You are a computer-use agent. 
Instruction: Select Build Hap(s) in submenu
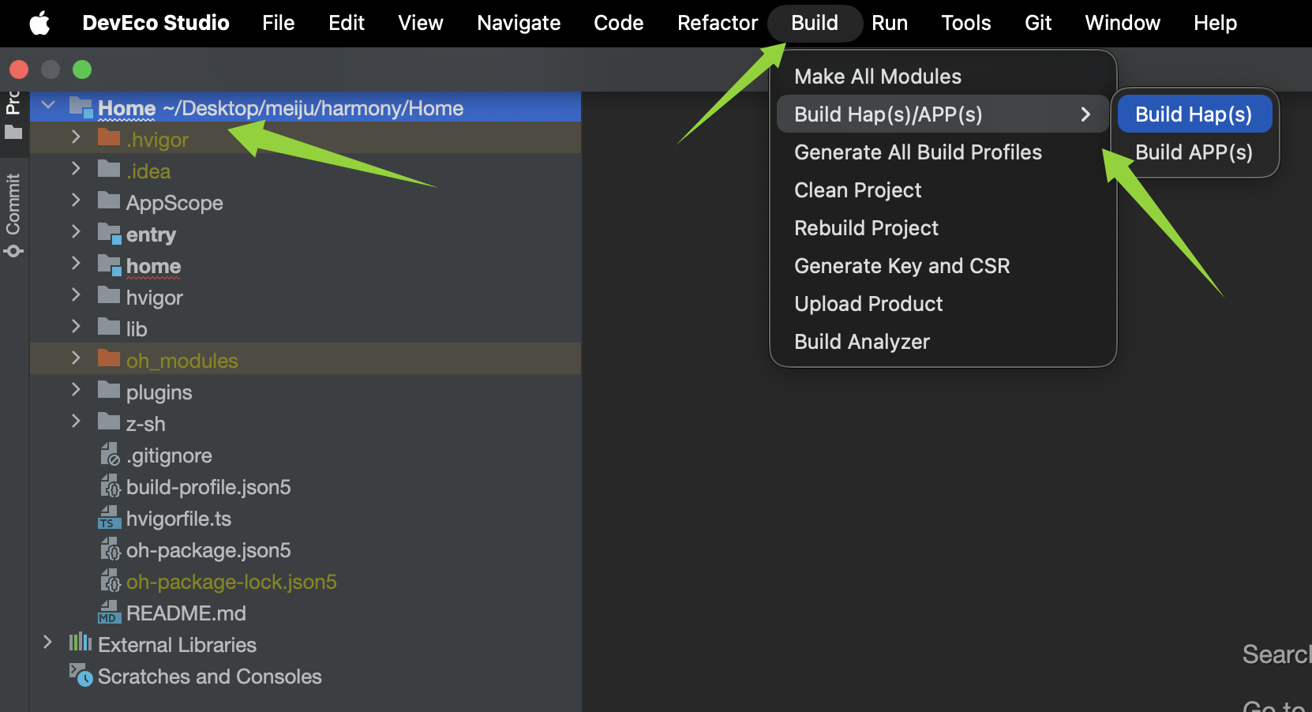[x=1194, y=114]
